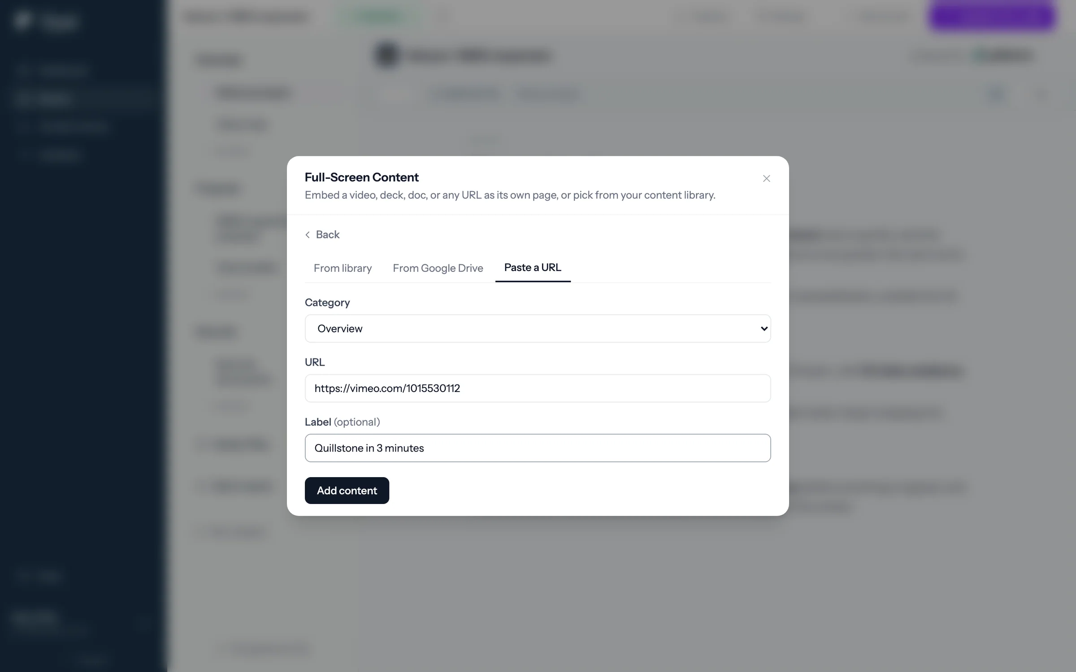This screenshot has height=672, width=1076.
Task: Go back using the Back link
Action: pyautogui.click(x=322, y=234)
